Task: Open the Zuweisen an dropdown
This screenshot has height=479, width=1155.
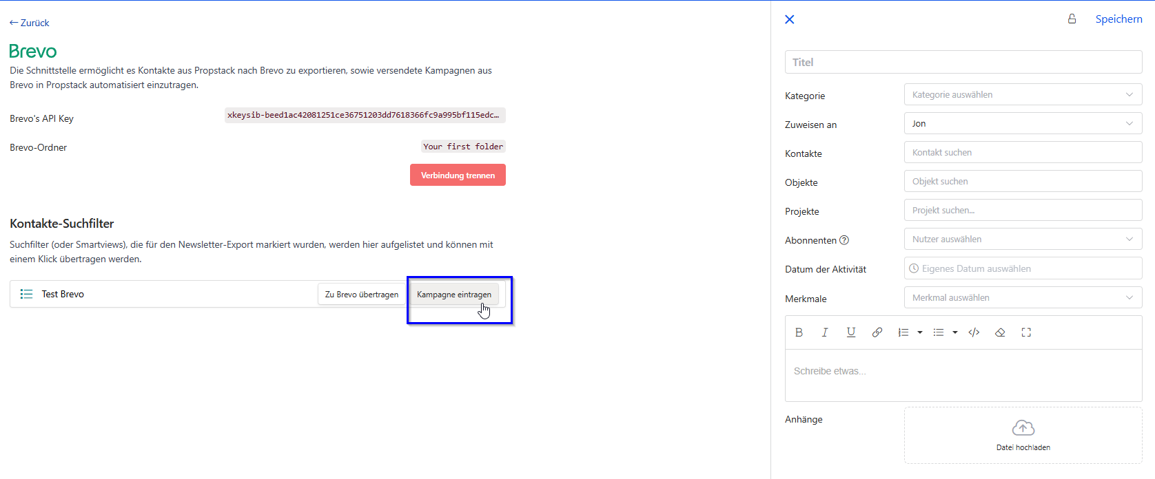Action: tap(1023, 124)
